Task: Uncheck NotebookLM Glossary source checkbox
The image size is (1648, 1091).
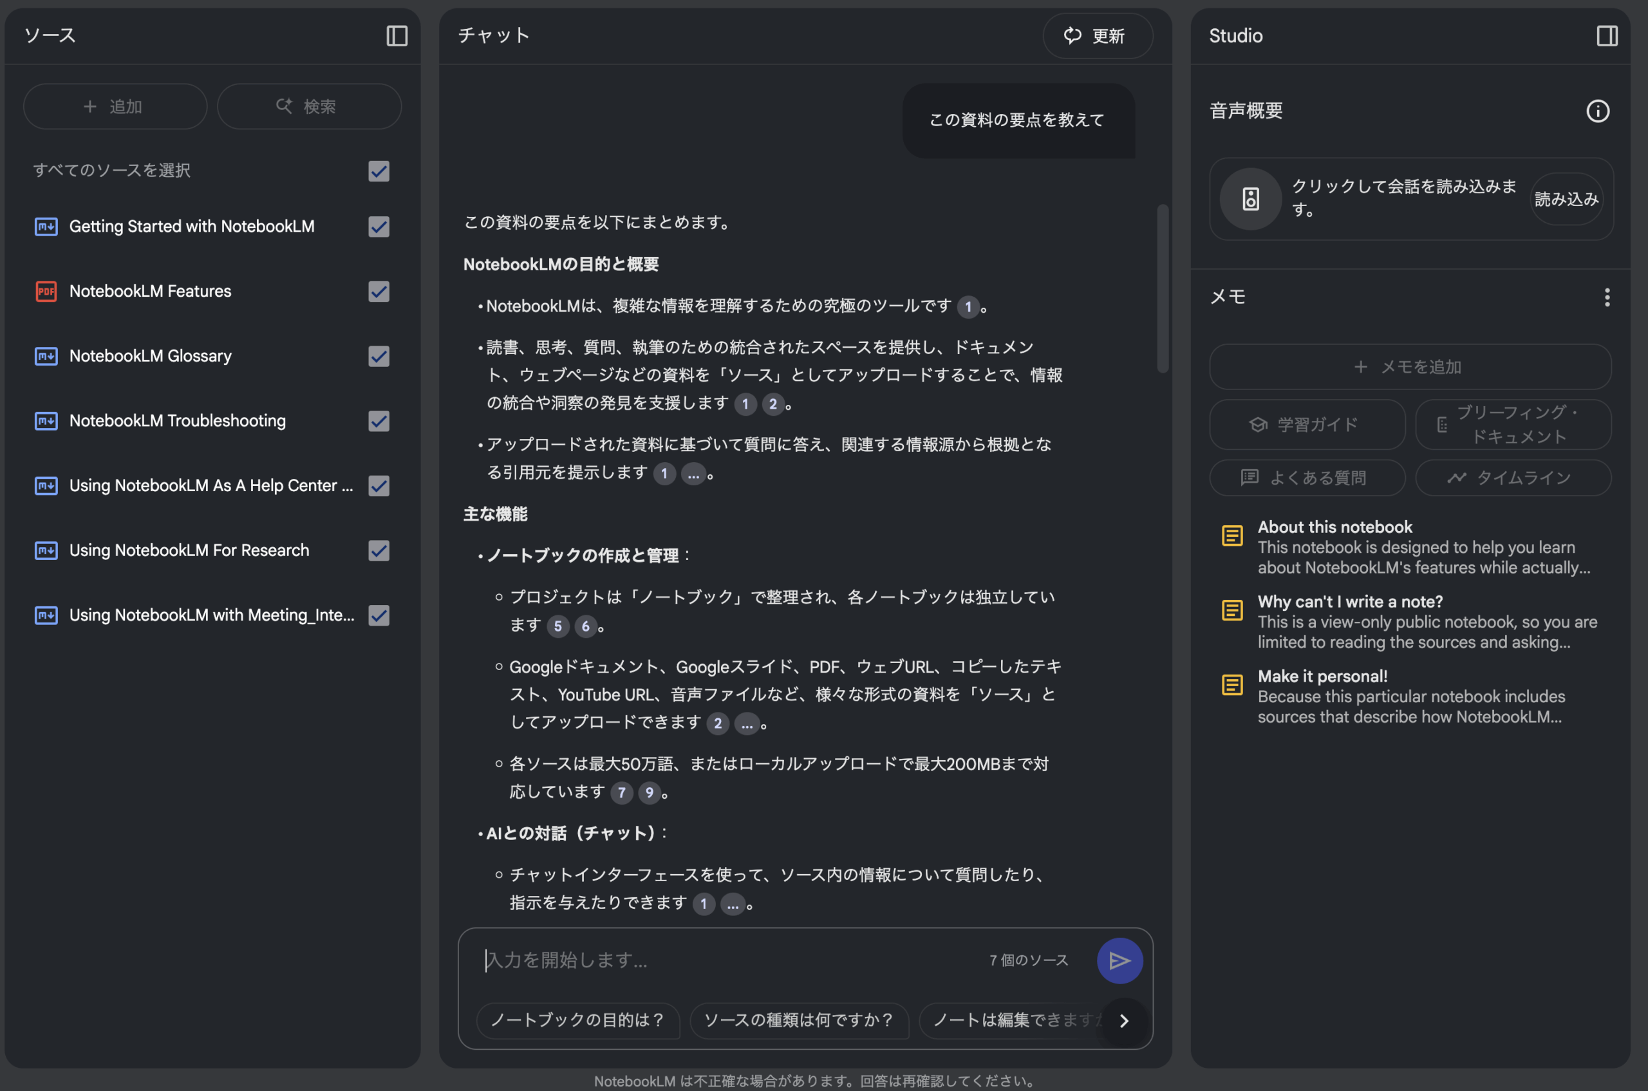Action: point(379,356)
